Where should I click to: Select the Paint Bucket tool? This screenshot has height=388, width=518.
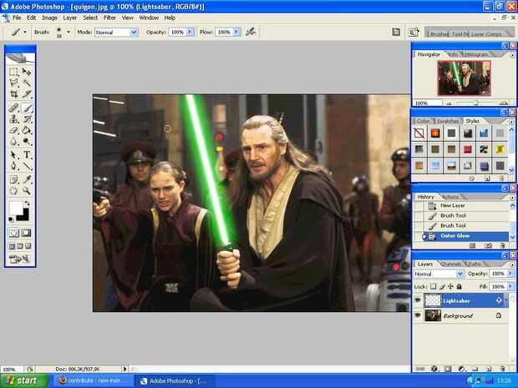[x=27, y=130]
